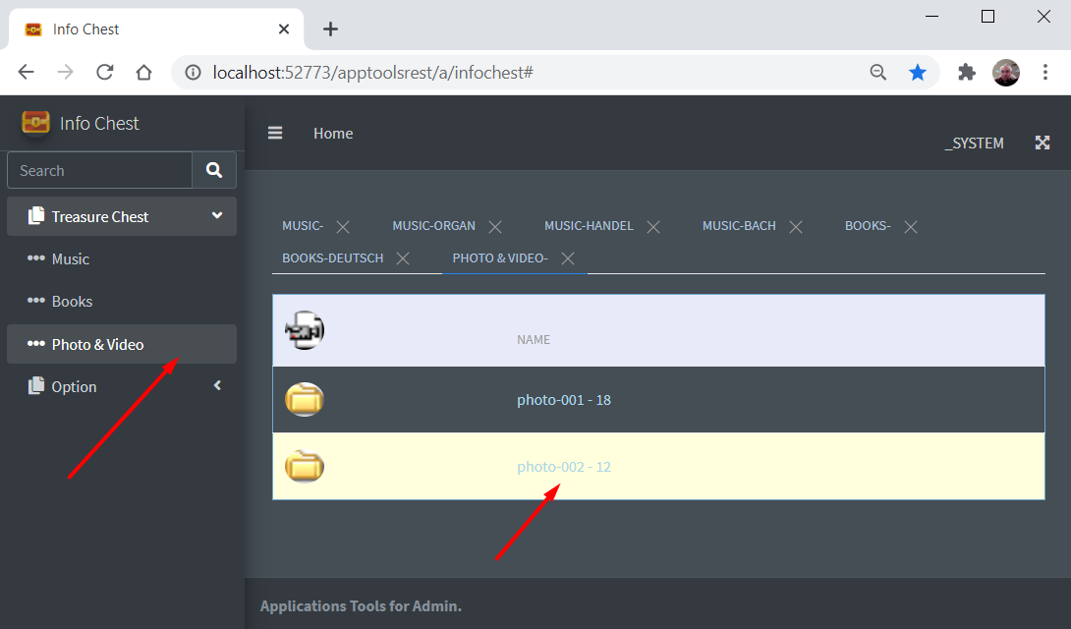The width and height of the screenshot is (1071, 629).
Task: Close the Info Chest browser tab
Action: (284, 29)
